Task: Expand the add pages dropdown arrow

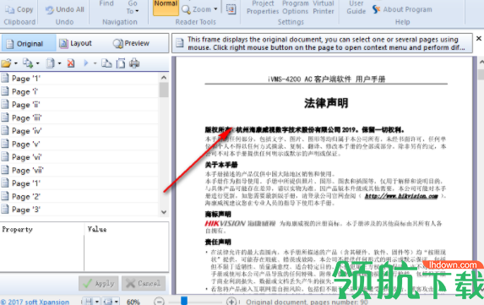Action: click(x=38, y=63)
